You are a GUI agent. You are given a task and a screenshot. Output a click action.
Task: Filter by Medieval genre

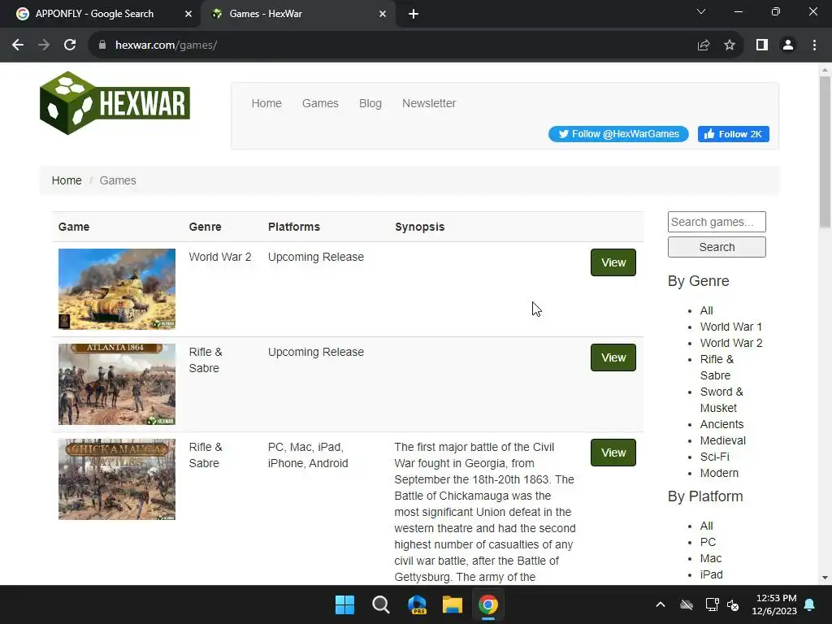722,440
